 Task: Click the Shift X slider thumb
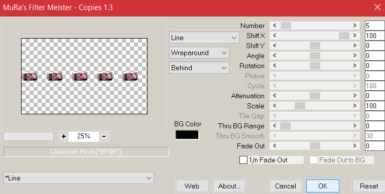[x=344, y=36]
